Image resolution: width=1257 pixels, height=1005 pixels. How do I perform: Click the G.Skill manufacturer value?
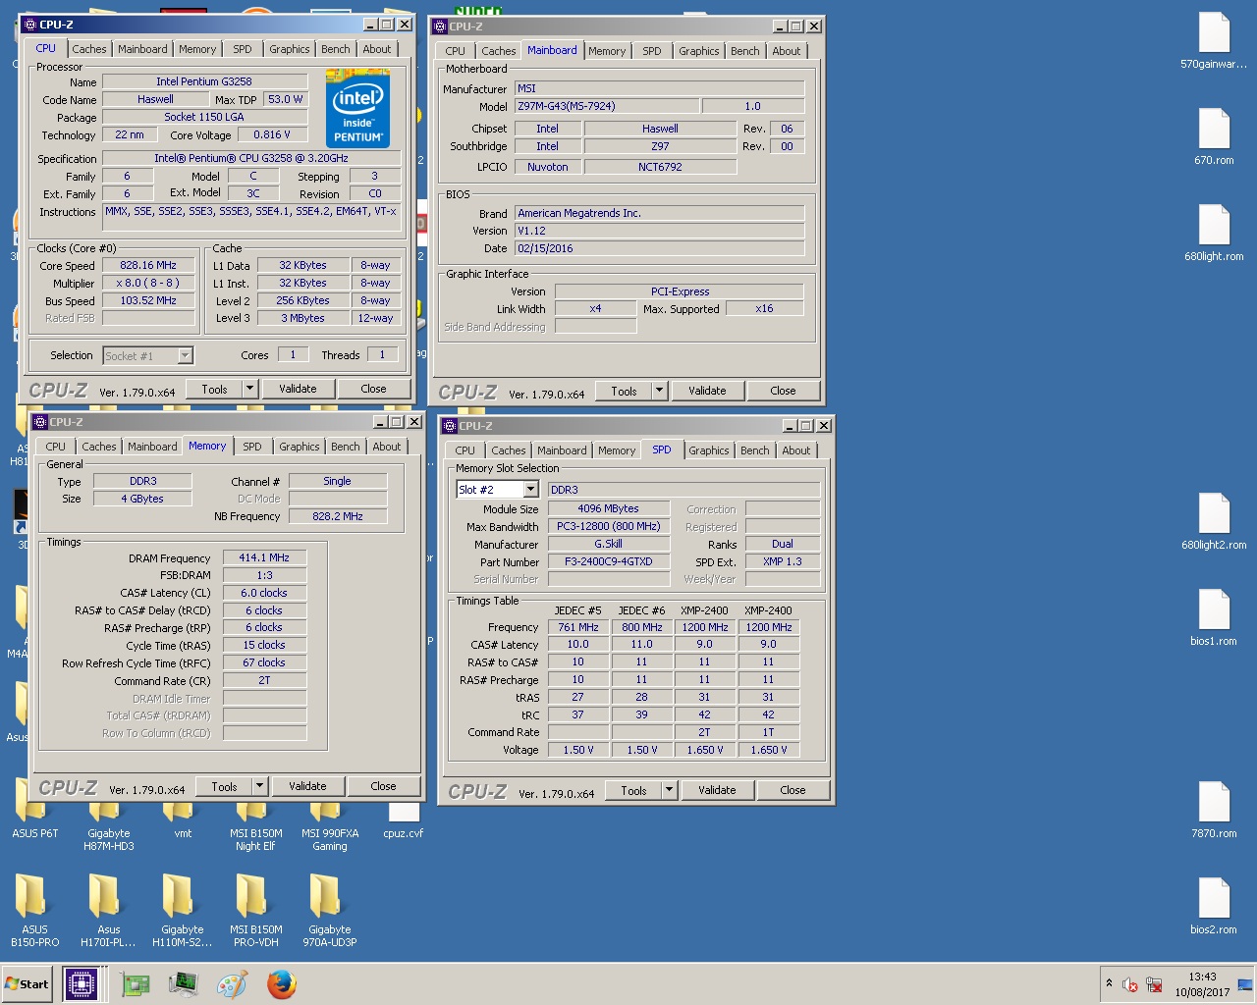click(x=609, y=544)
